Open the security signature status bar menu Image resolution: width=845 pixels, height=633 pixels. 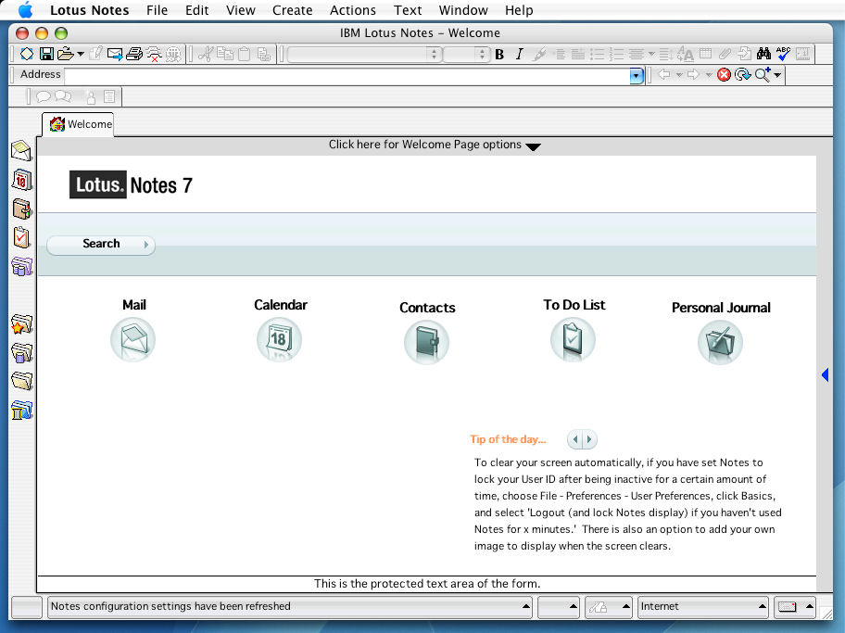[609, 606]
